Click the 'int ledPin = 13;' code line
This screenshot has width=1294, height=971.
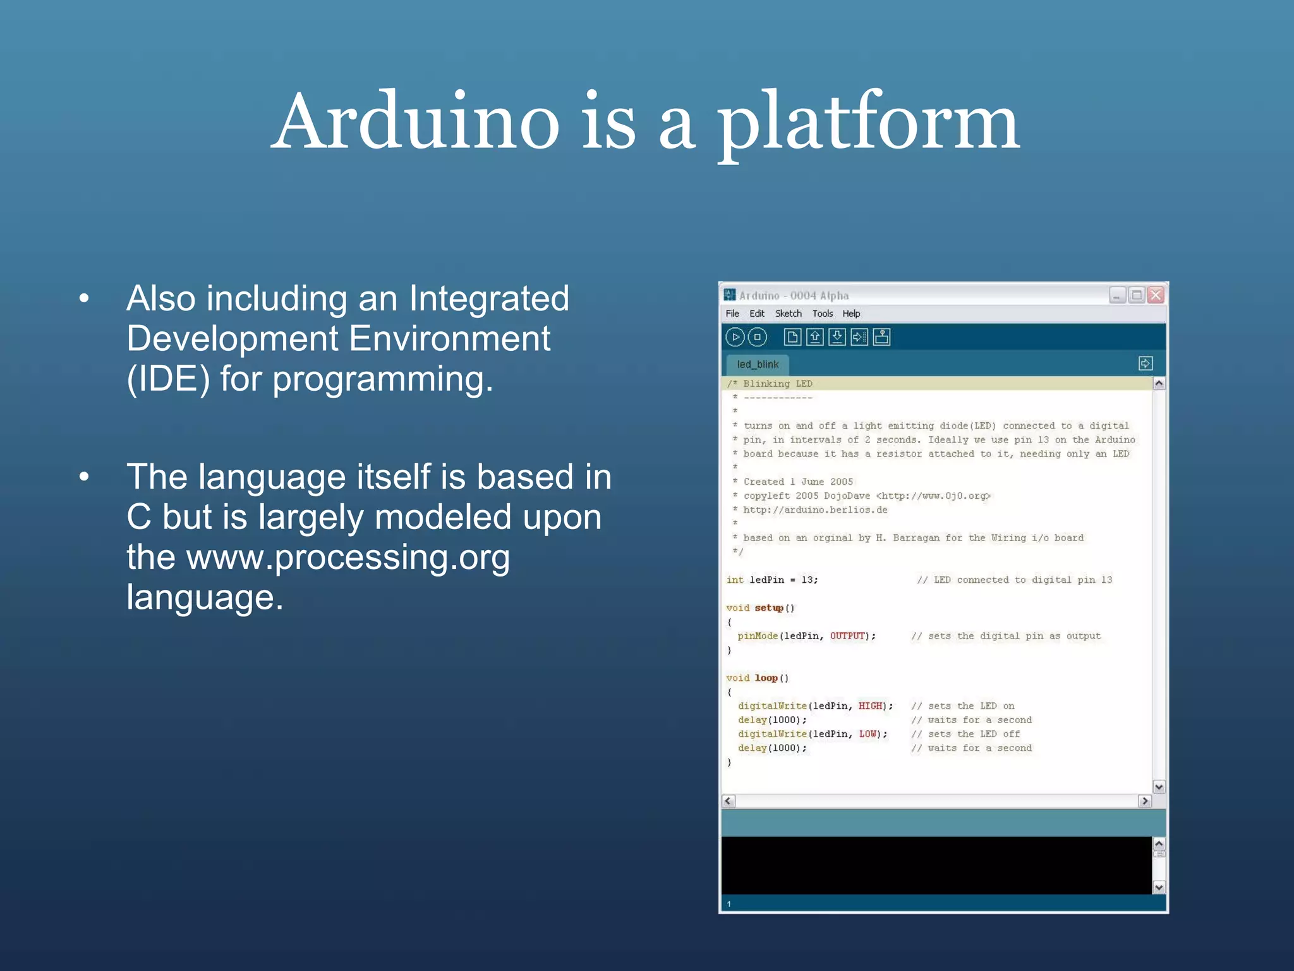click(x=772, y=580)
